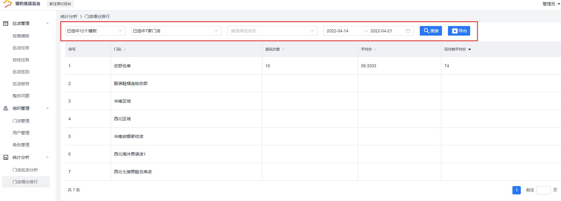Image resolution: width=561 pixels, height=201 pixels.
Task: Open the 请选择巡店员 dropdown
Action: tap(272, 31)
